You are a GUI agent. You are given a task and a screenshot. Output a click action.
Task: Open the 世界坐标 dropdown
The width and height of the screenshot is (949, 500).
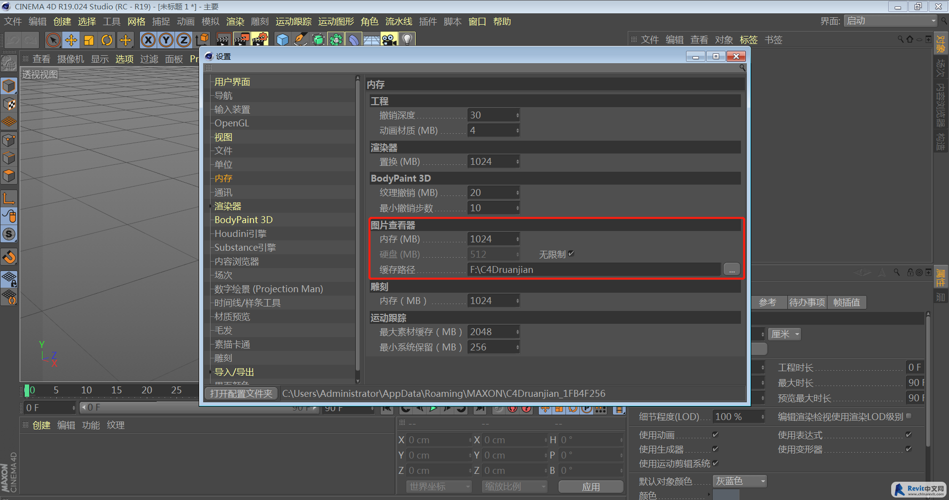439,486
